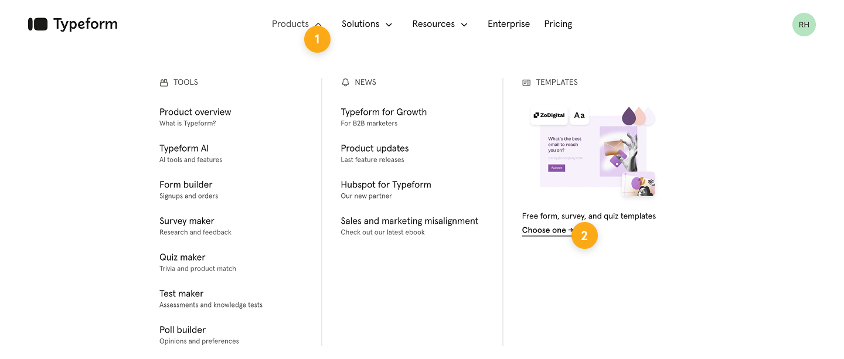Go to the Pricing page
The width and height of the screenshot is (844, 359).
pos(557,24)
